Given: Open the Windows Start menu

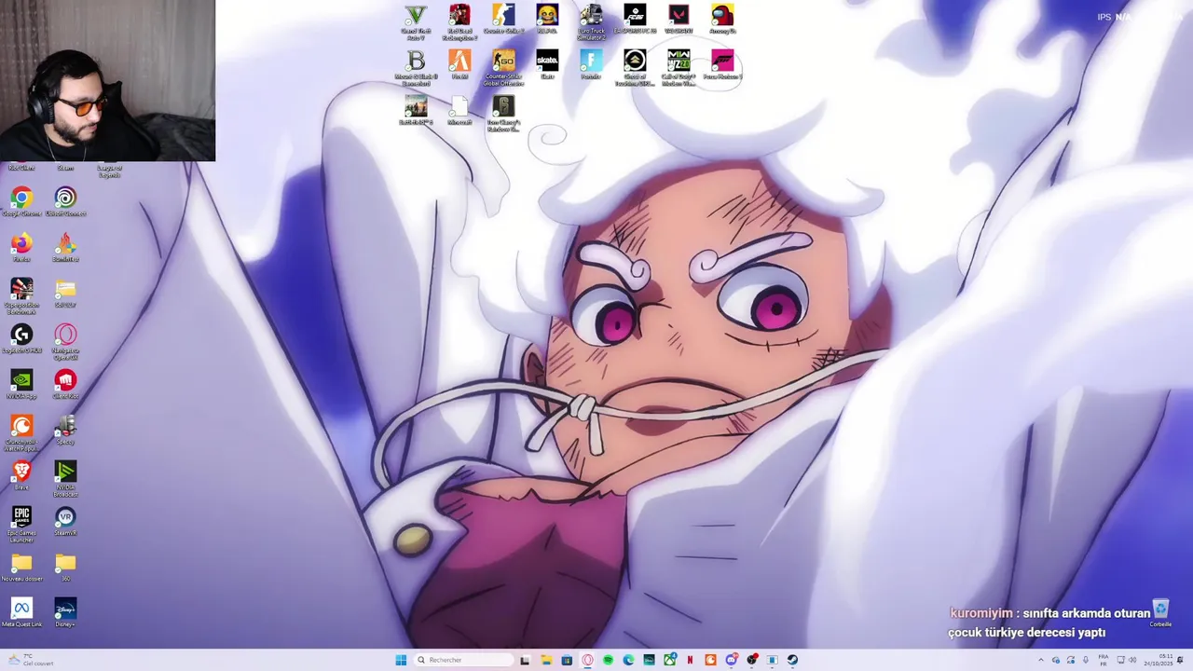Looking at the screenshot, I should tap(401, 660).
